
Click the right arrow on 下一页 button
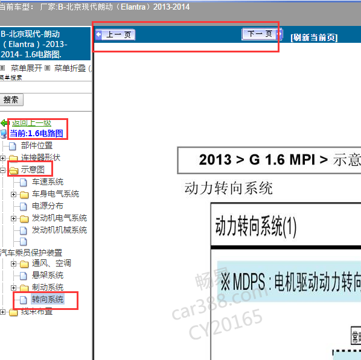pos(280,34)
